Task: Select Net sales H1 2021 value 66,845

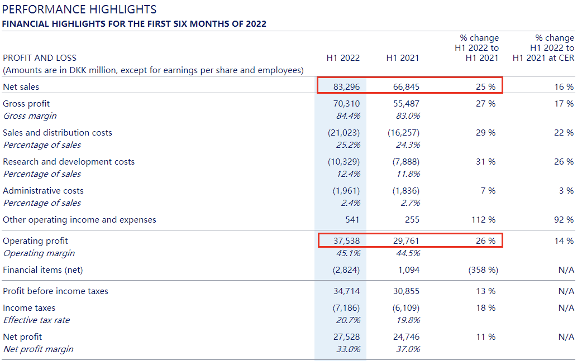Action: (406, 86)
